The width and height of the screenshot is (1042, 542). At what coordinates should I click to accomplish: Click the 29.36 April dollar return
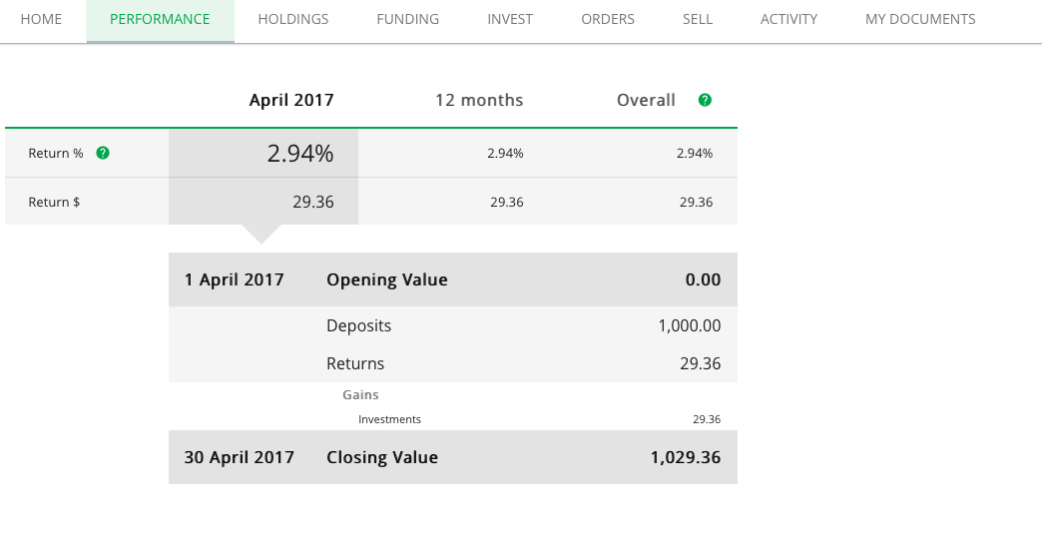click(x=312, y=202)
